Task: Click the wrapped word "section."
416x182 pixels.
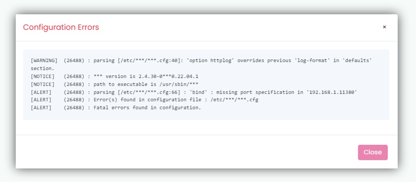Action: [x=43, y=69]
